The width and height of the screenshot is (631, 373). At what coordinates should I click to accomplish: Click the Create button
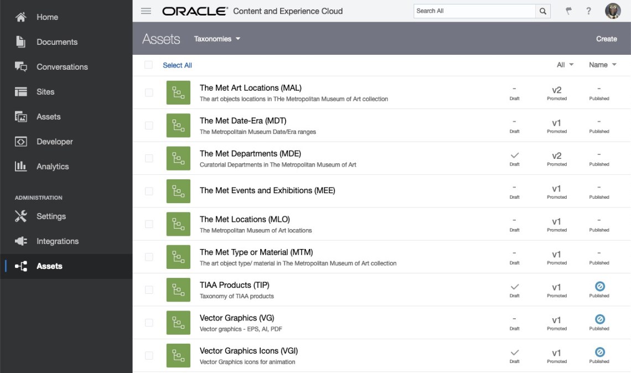[606, 39]
